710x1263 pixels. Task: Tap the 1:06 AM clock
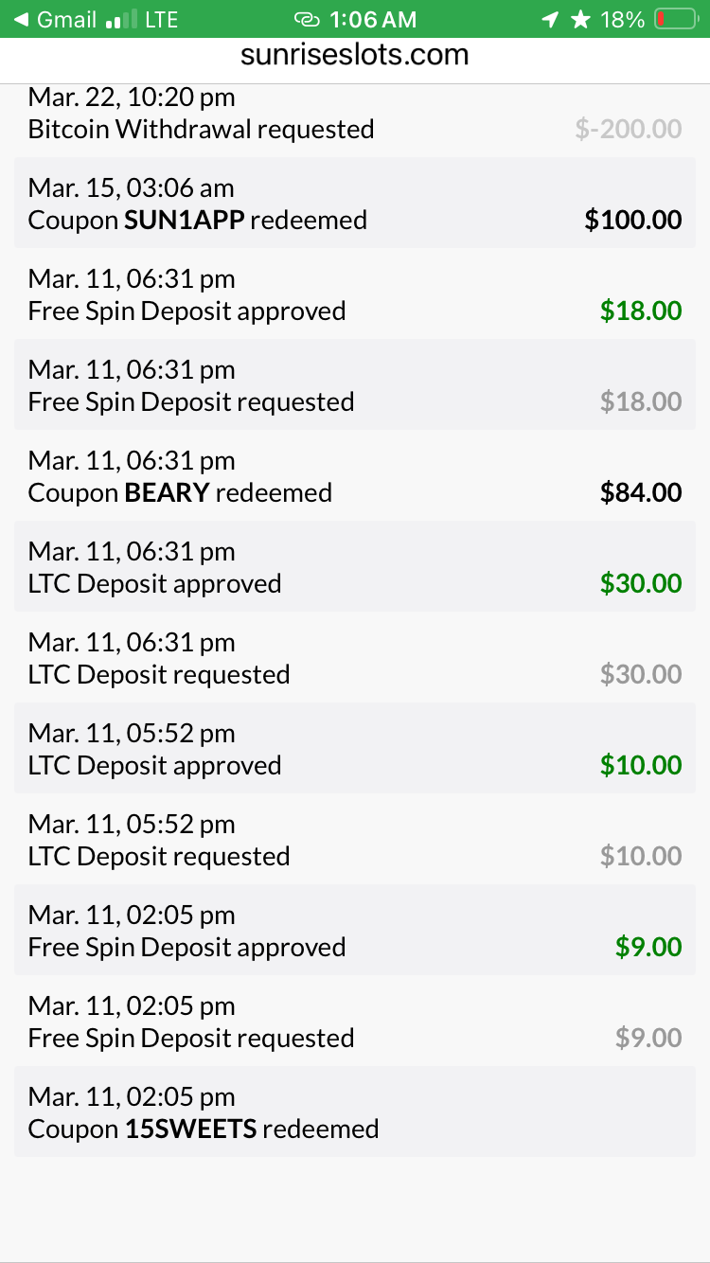point(374,19)
